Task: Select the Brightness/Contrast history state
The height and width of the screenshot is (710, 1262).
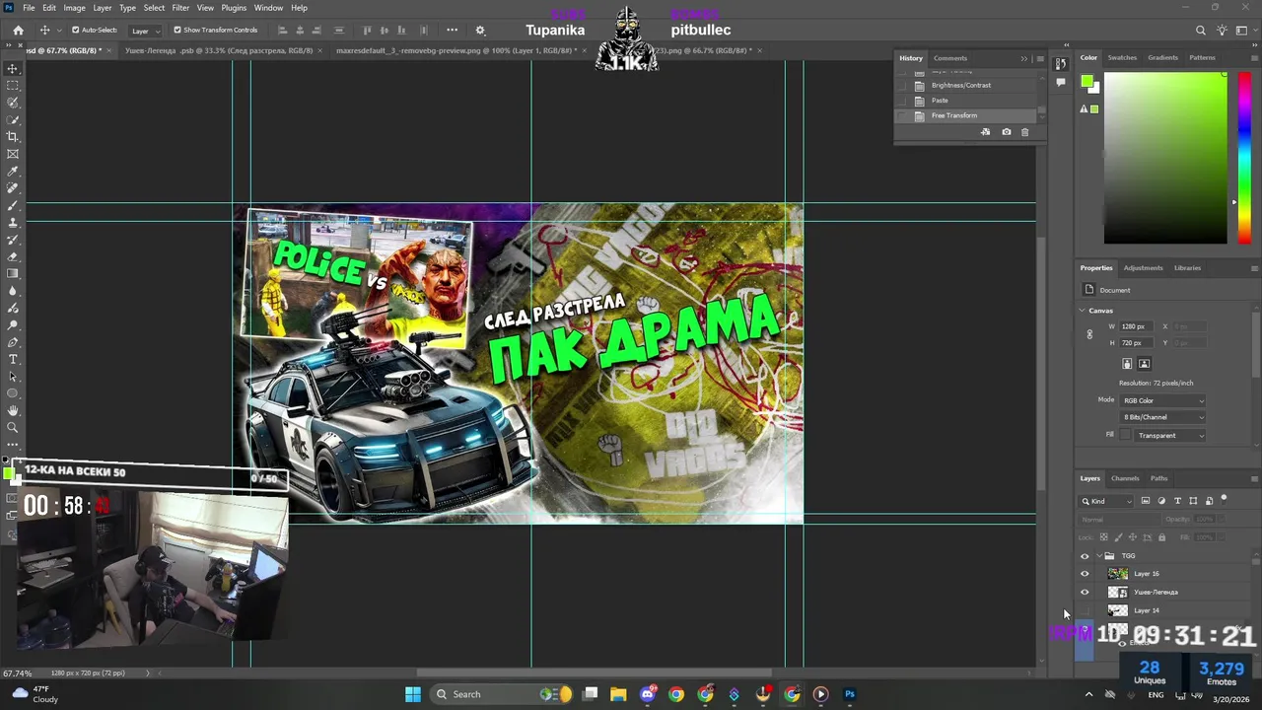Action: [x=966, y=85]
